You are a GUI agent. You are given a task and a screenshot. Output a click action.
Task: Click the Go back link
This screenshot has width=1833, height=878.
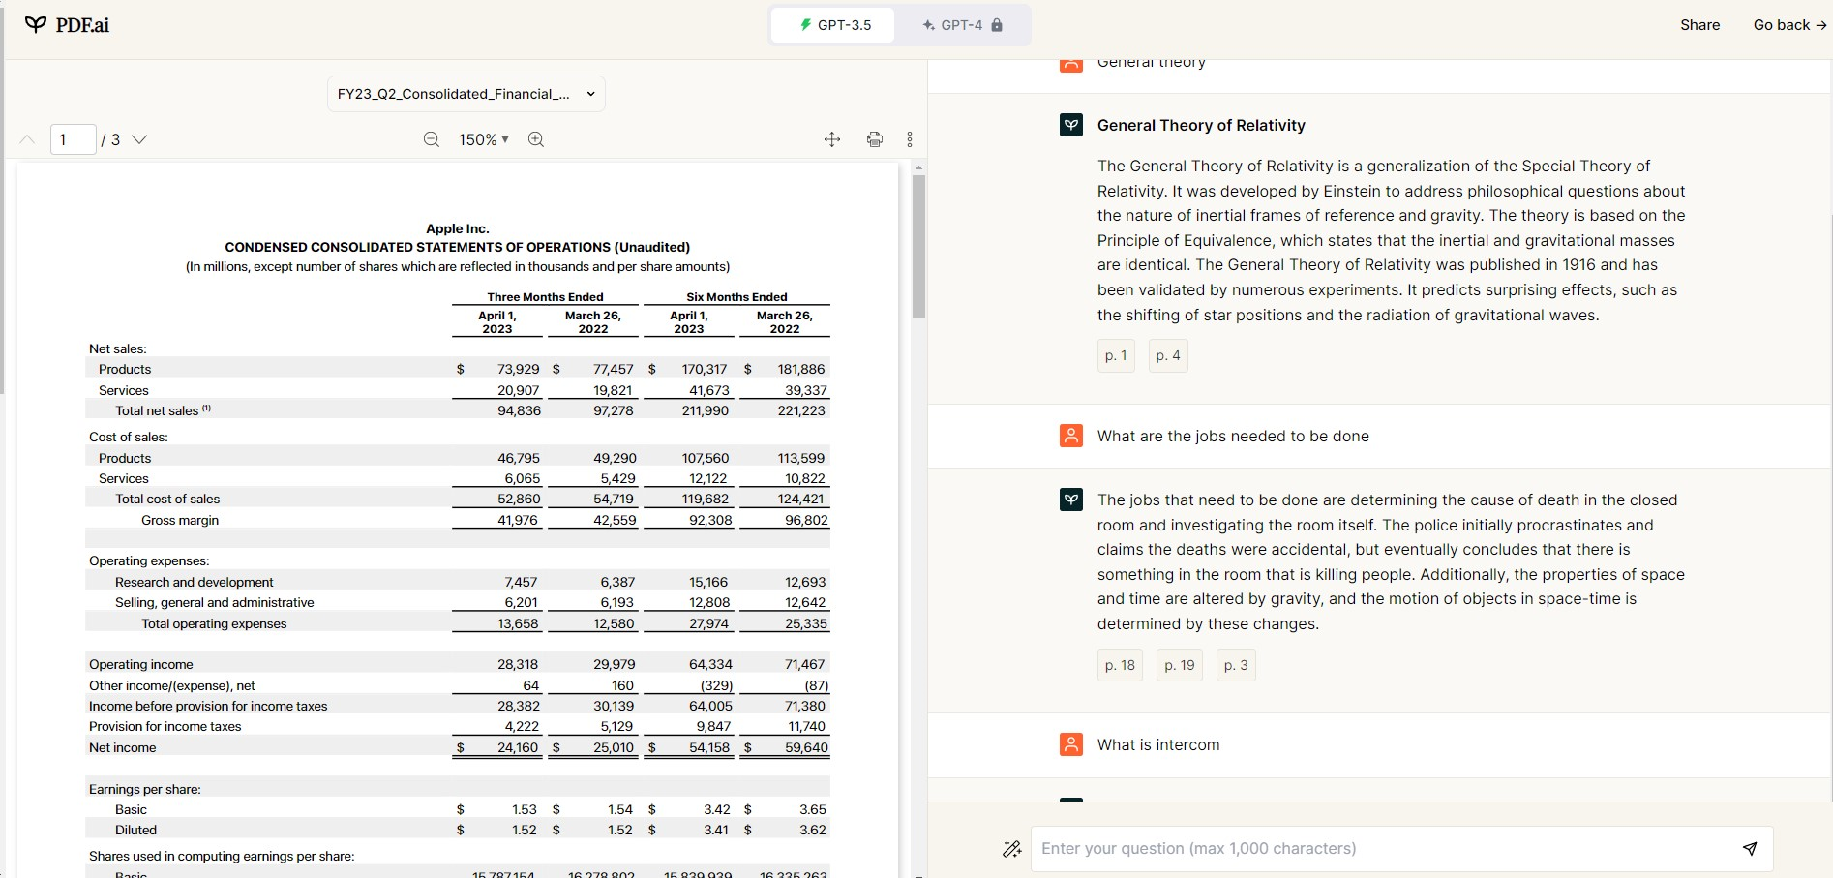(x=1788, y=25)
